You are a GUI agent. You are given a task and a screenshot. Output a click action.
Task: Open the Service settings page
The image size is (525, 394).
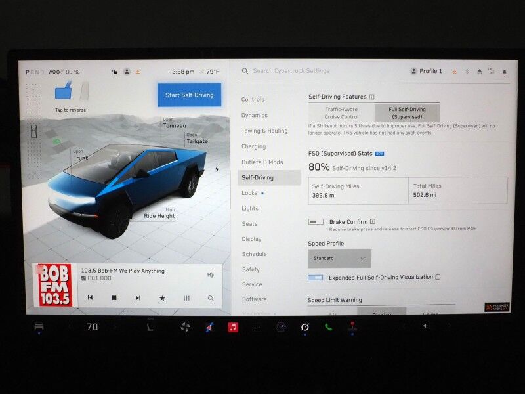pyautogui.click(x=252, y=284)
